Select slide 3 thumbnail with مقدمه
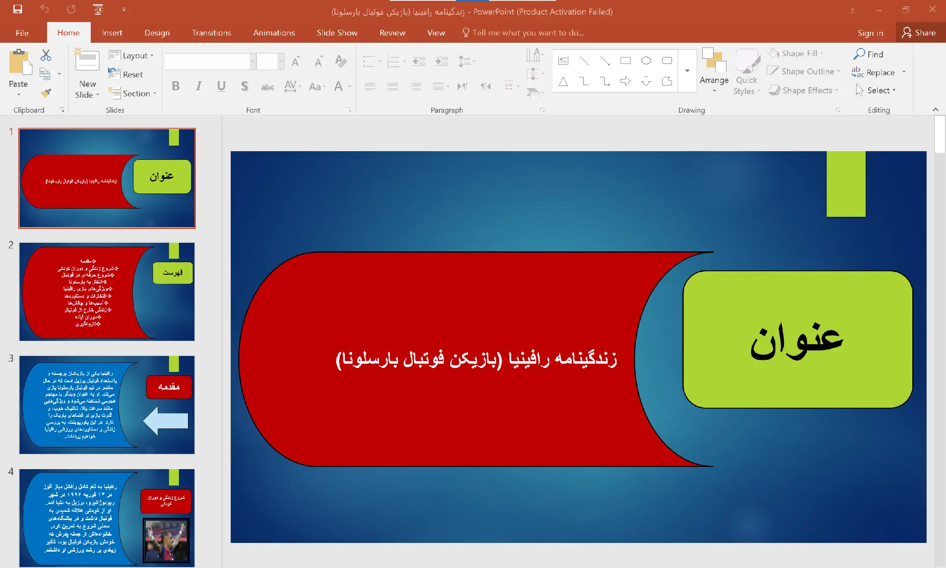Viewport: 946px width, 568px height. (107, 405)
